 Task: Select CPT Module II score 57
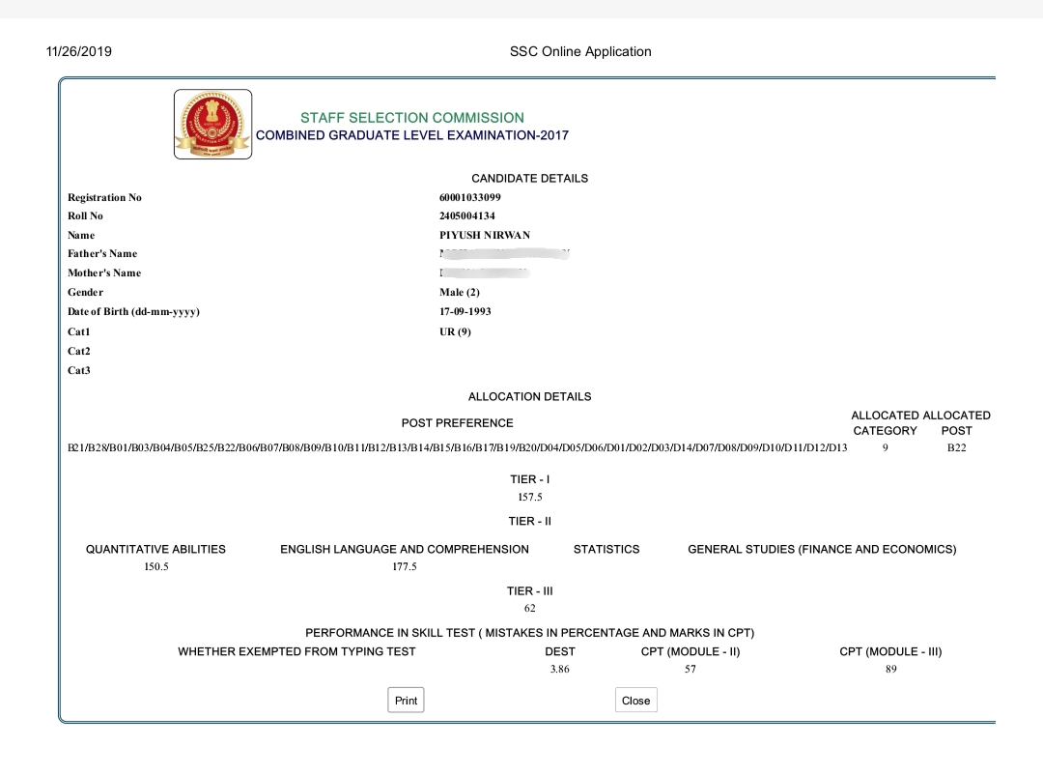pyautogui.click(x=691, y=669)
